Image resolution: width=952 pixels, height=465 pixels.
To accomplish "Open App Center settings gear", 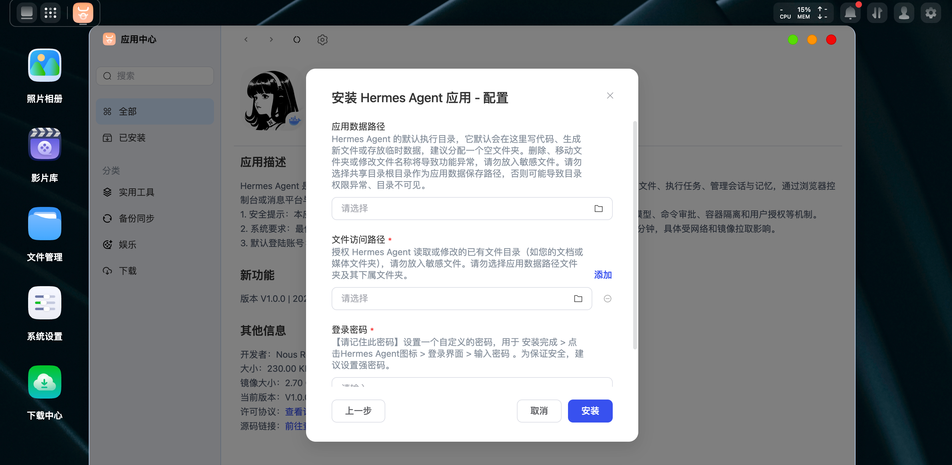I will coord(322,40).
